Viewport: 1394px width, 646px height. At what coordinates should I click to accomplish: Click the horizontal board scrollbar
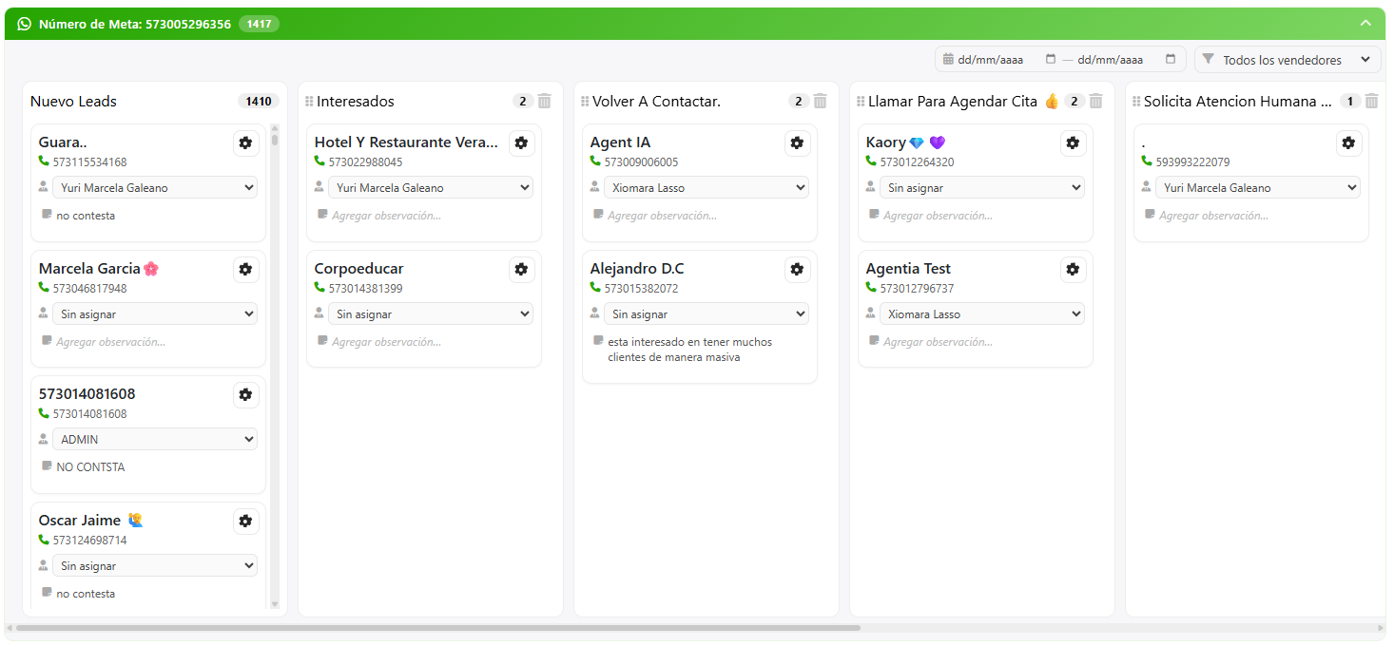tap(438, 628)
